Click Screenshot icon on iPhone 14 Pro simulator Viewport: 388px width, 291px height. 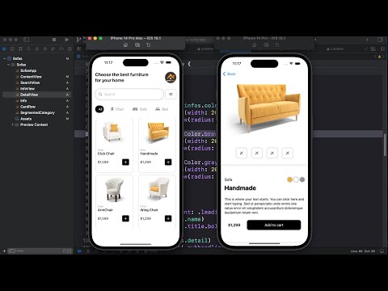click(x=266, y=45)
